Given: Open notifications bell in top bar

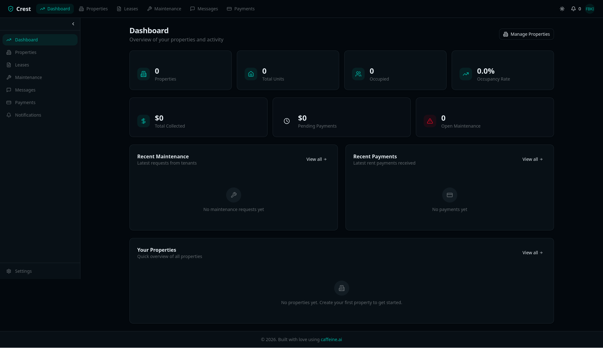Looking at the screenshot, I should pyautogui.click(x=573, y=9).
